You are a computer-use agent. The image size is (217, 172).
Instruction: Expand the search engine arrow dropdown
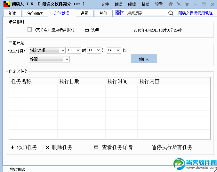coord(122,12)
